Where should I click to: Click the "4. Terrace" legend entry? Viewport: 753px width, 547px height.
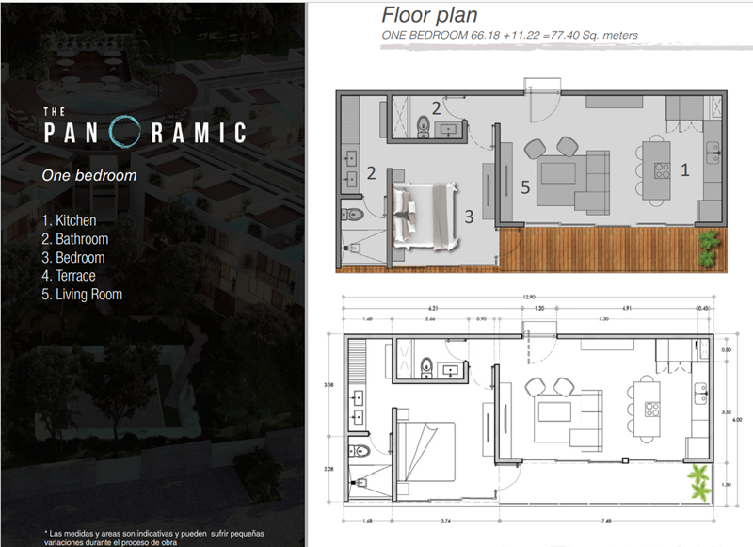tap(68, 276)
